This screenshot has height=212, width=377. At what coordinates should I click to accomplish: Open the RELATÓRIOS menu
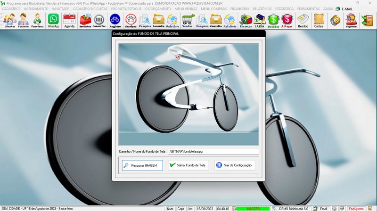262,8
